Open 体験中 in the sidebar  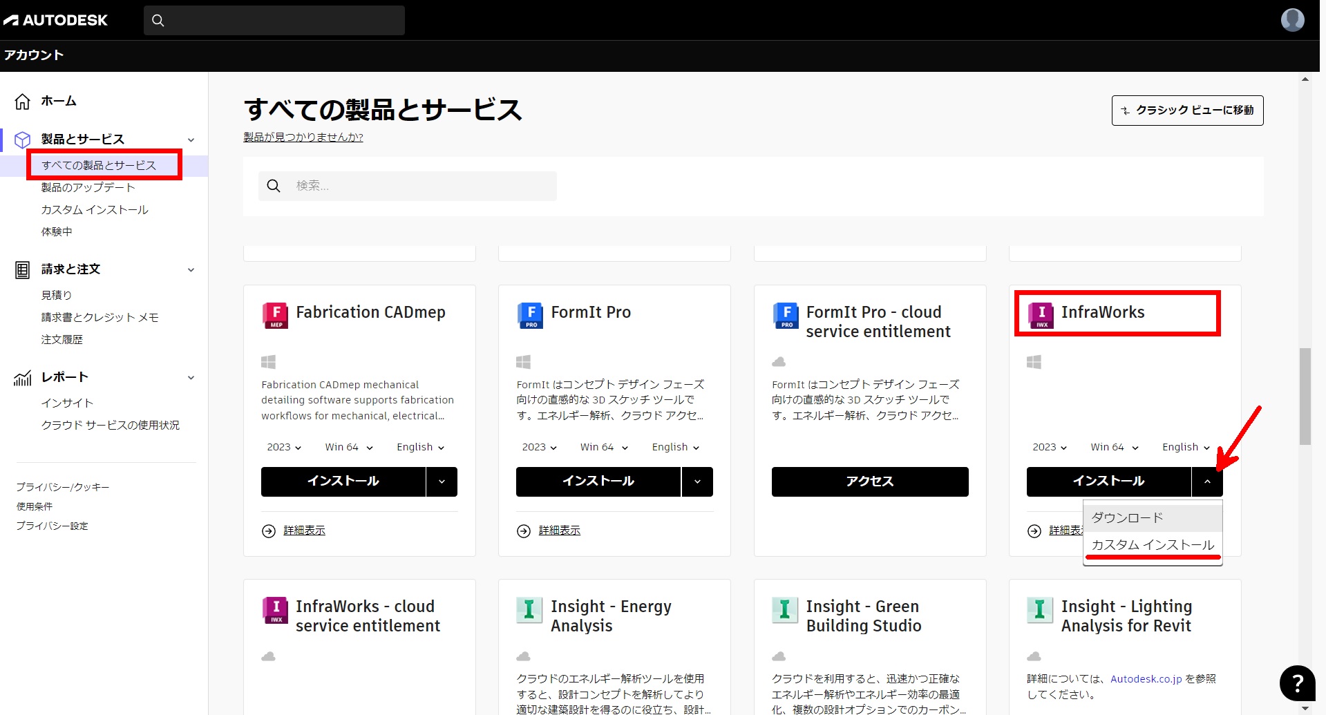coord(57,232)
